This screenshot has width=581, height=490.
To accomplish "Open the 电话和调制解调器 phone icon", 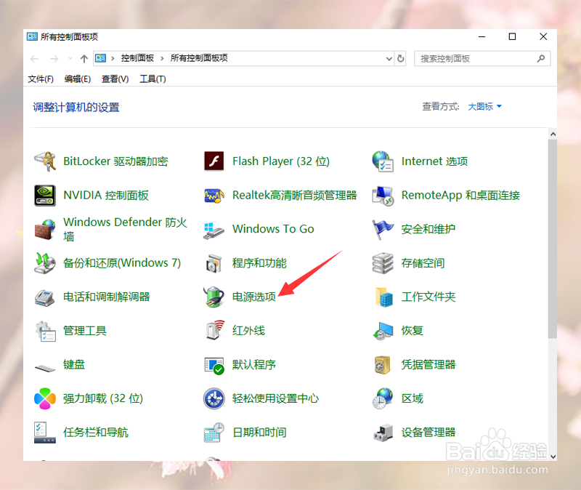I will (x=45, y=297).
